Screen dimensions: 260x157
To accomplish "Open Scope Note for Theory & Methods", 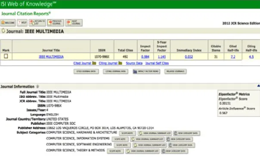I will point(115,151).
